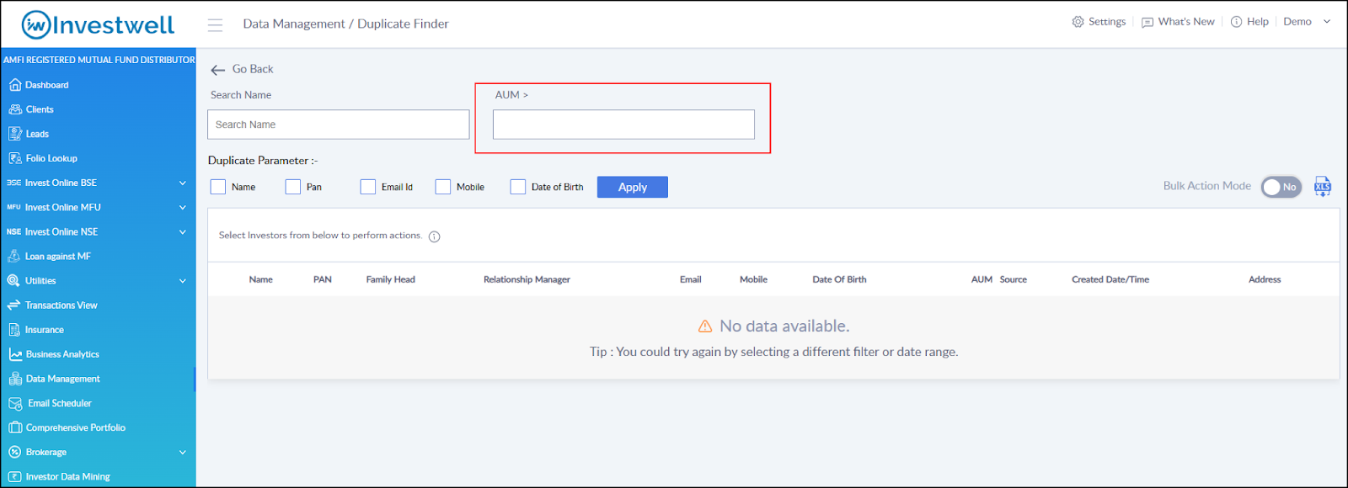Click the Address column header

[1265, 279]
